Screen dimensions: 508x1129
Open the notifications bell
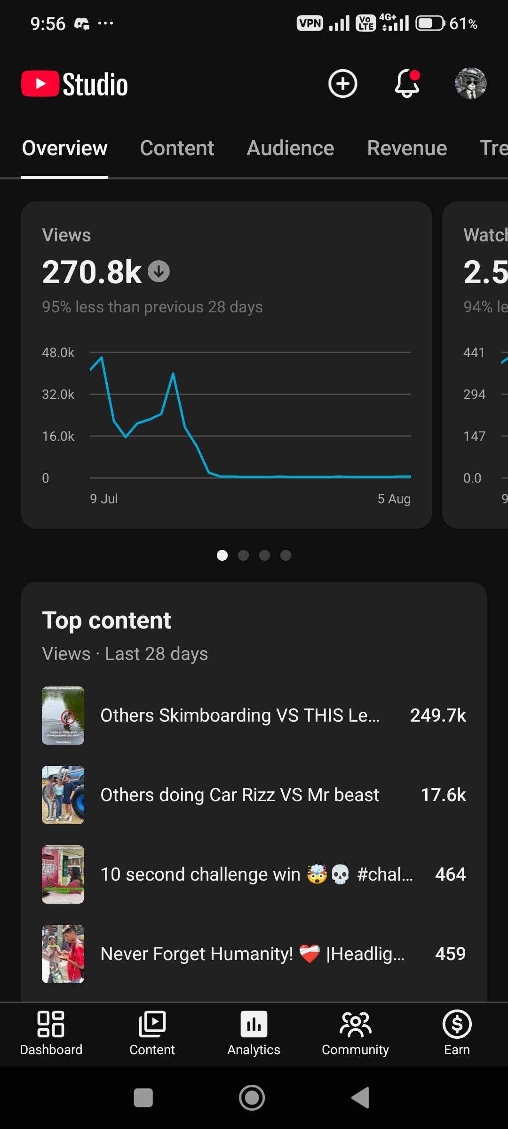(x=407, y=84)
